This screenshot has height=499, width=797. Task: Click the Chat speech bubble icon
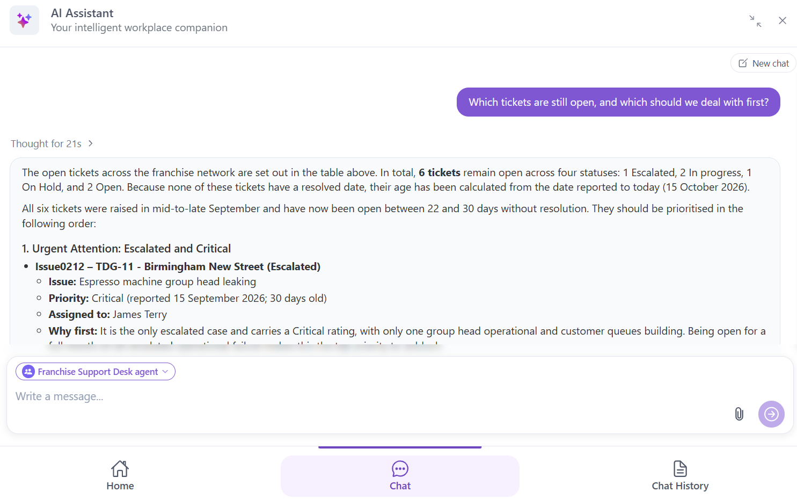[400, 469]
